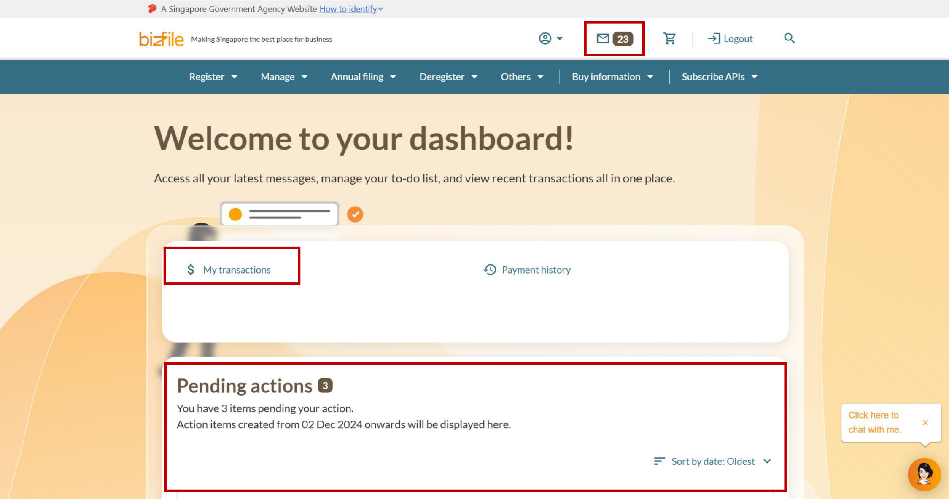Click the chevron next to How to identify
The width and height of the screenshot is (949, 499).
380,9
